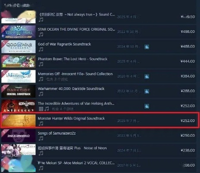Click blue thumbs-up icon on Memories Off row
Image resolution: width=200 pixels, height=173 pixels.
(x=147, y=77)
